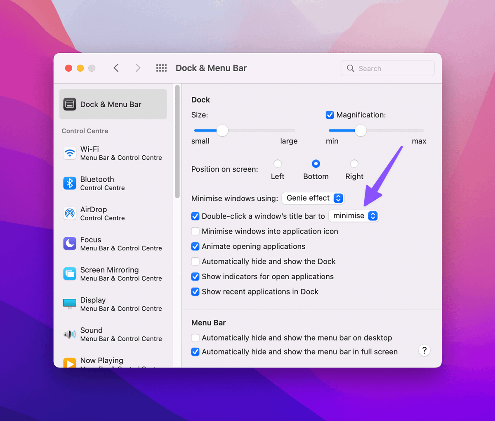Open the Genie effect dropdown
This screenshot has width=495, height=421.
coord(313,198)
